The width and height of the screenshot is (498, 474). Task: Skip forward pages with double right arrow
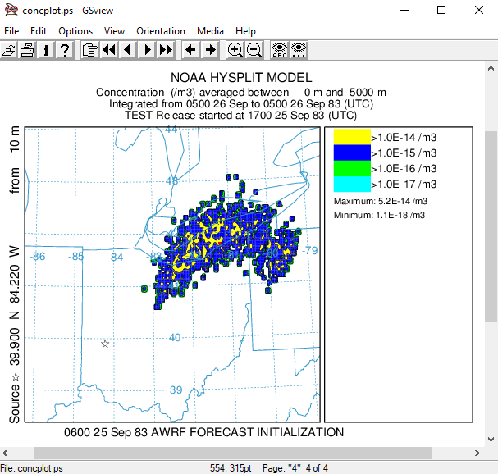pos(166,50)
